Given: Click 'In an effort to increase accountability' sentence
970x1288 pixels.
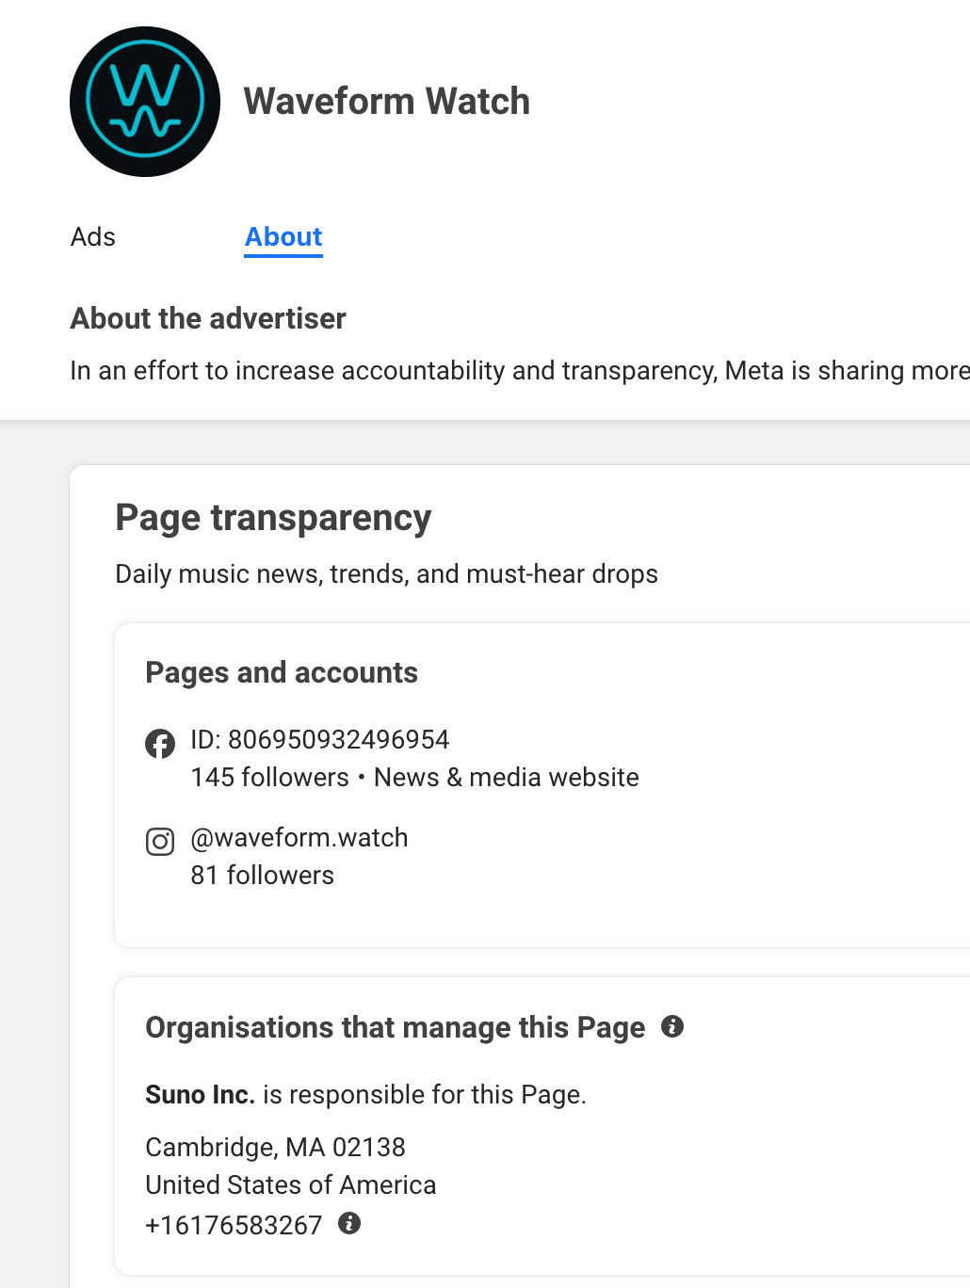Looking at the screenshot, I should click(x=520, y=370).
